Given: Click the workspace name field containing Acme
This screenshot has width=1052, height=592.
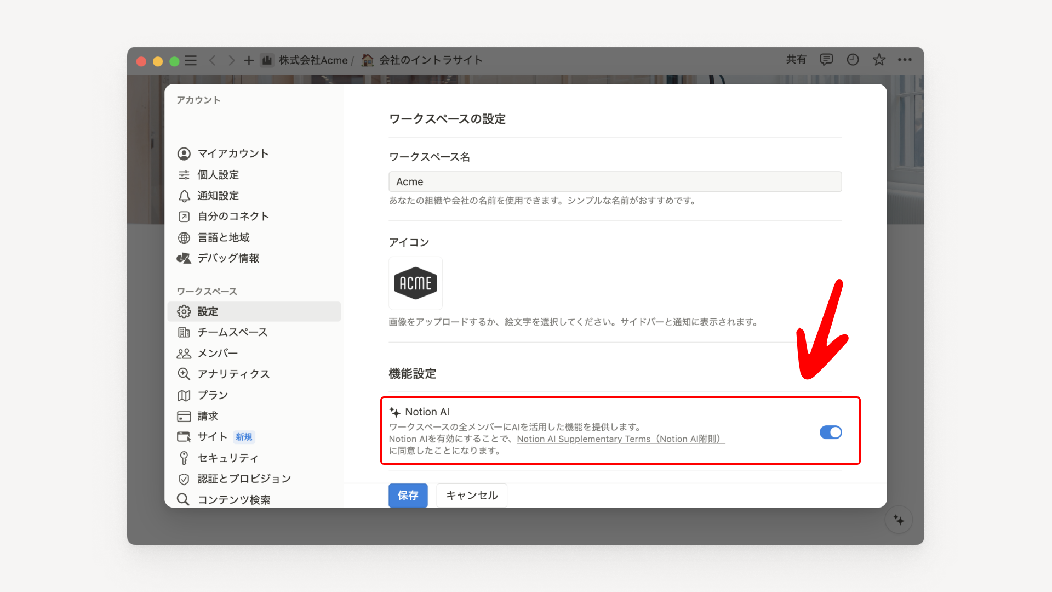Looking at the screenshot, I should tap(615, 182).
